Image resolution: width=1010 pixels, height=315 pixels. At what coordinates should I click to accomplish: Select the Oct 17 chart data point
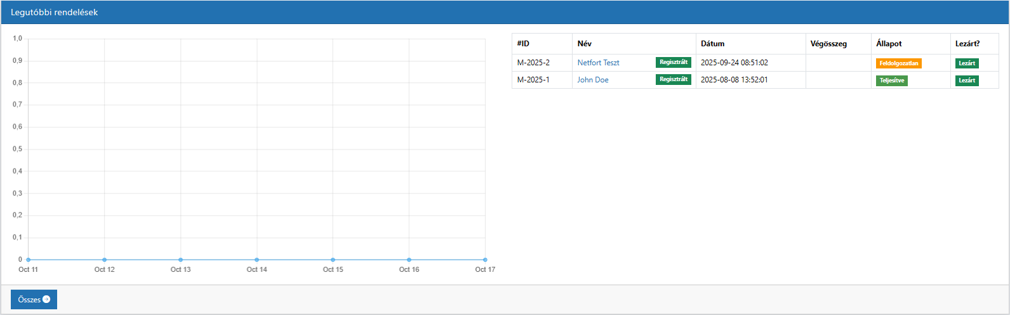[x=485, y=260]
